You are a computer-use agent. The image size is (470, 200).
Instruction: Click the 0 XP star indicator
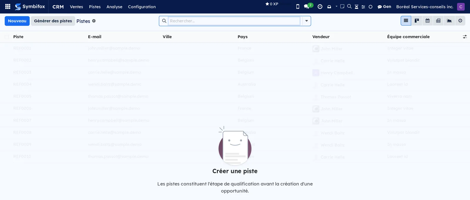click(x=272, y=4)
